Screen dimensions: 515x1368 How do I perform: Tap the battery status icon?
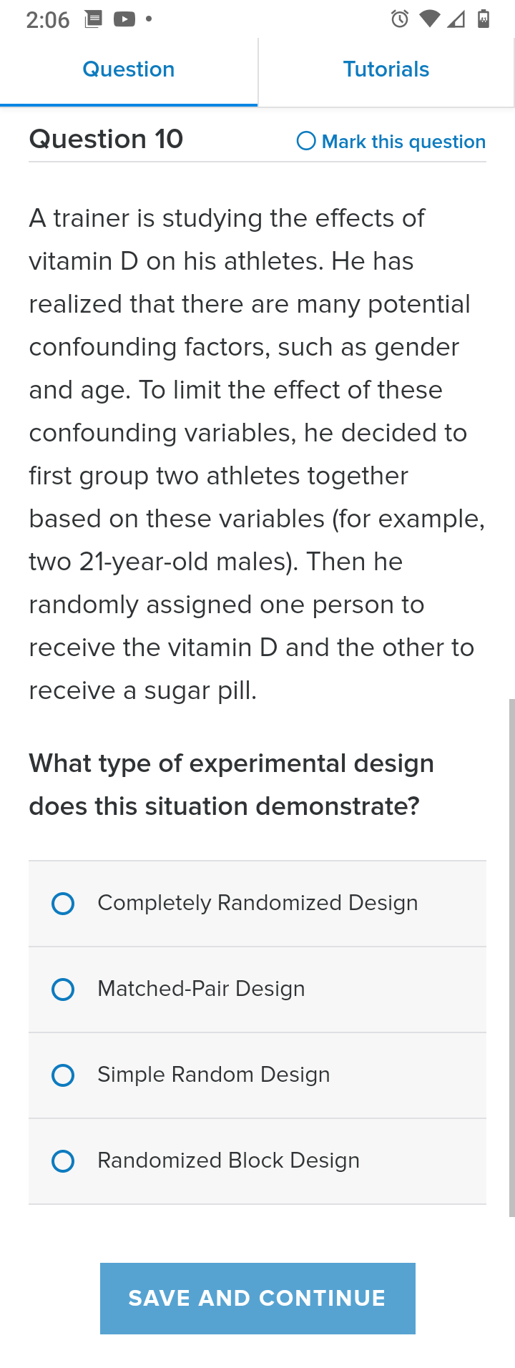[484, 19]
